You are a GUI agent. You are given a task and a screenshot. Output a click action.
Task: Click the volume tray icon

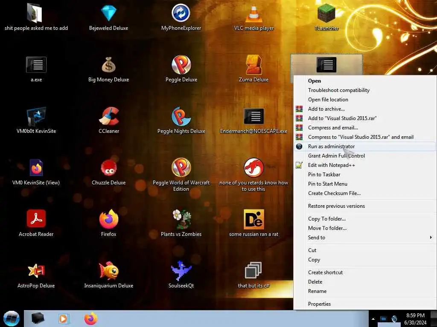click(394, 319)
